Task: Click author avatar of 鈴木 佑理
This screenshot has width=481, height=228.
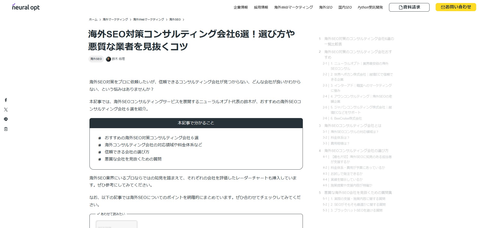Action: click(x=108, y=59)
